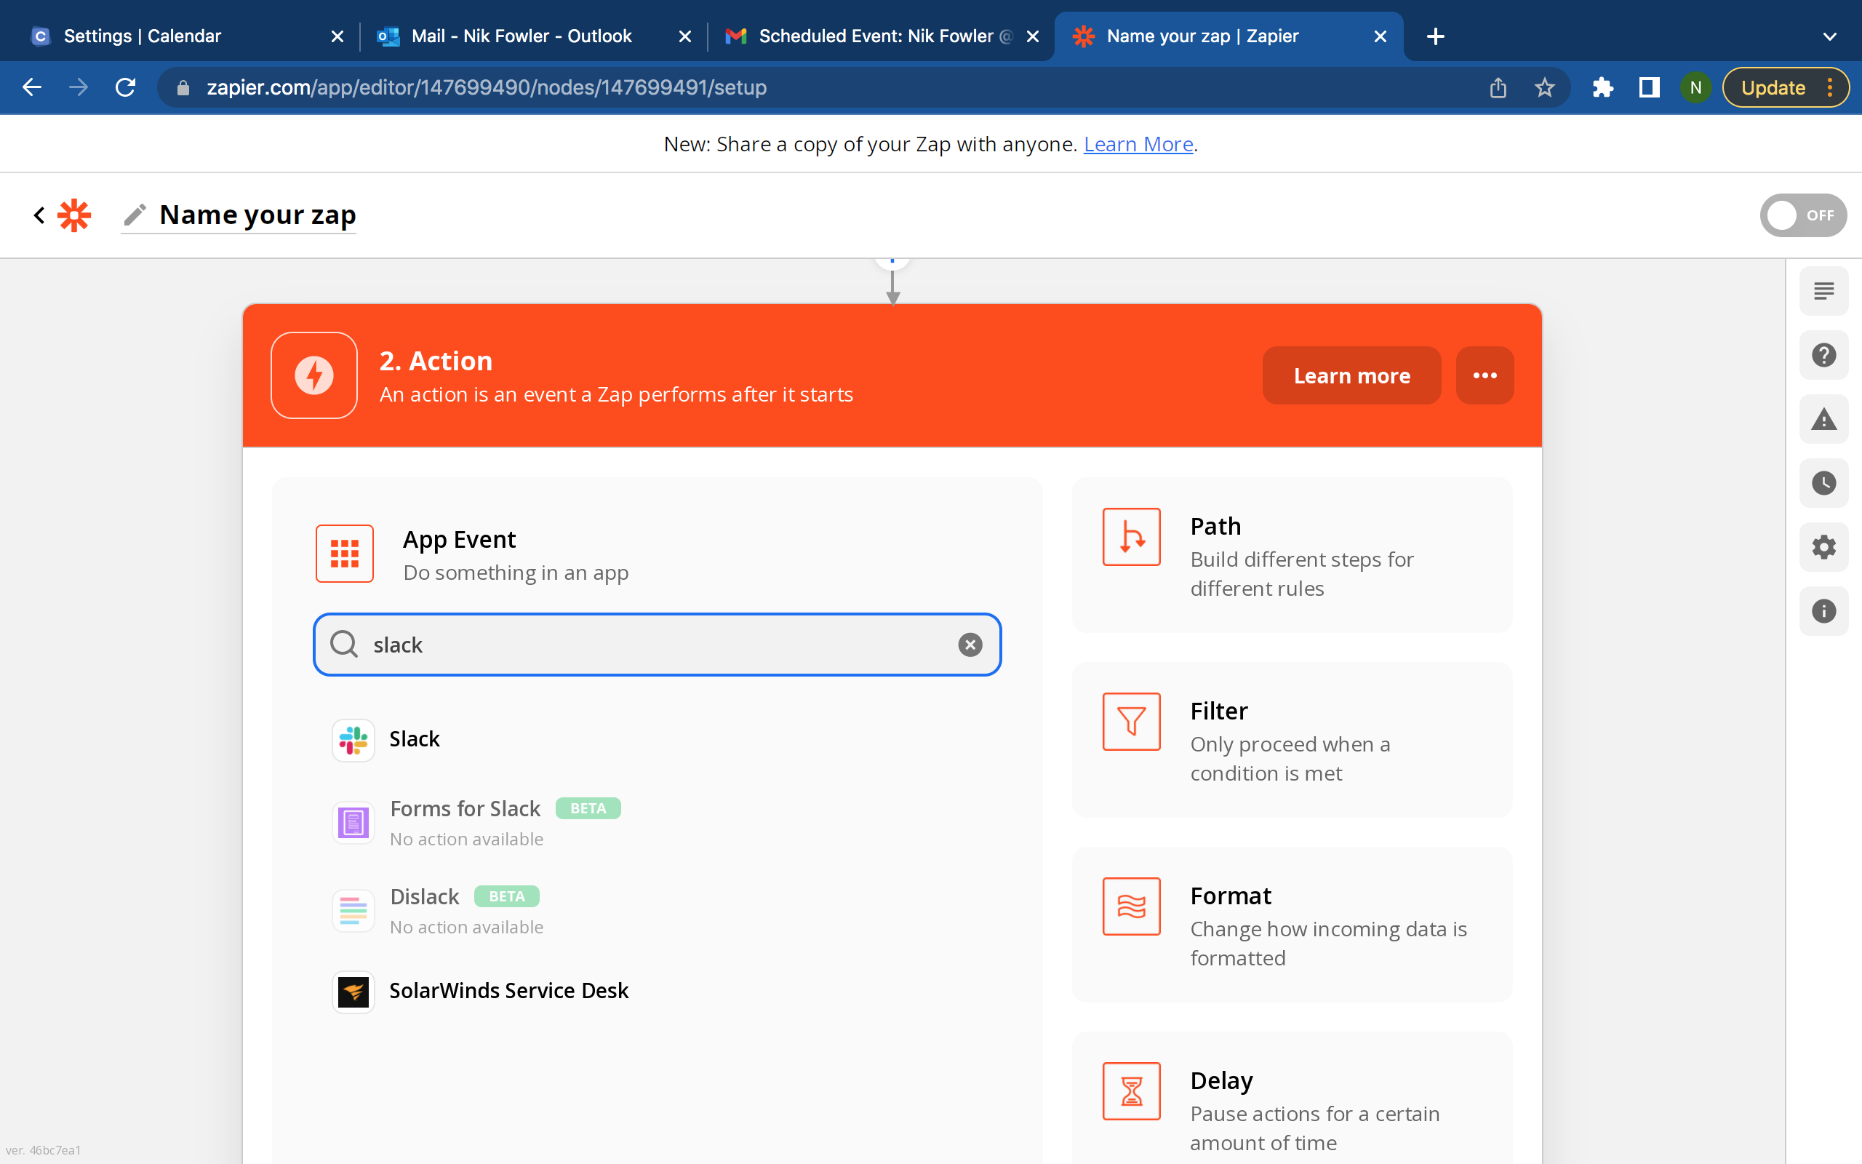The image size is (1862, 1164).
Task: Go back with the back chevron
Action: tap(39, 215)
